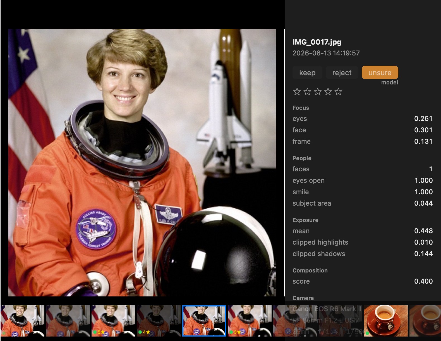Open the 3-star thumbnail in the filmstrip
The image size is (441, 341).
[x=250, y=321]
